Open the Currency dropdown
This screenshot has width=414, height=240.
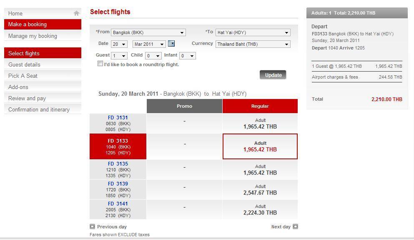click(x=253, y=44)
